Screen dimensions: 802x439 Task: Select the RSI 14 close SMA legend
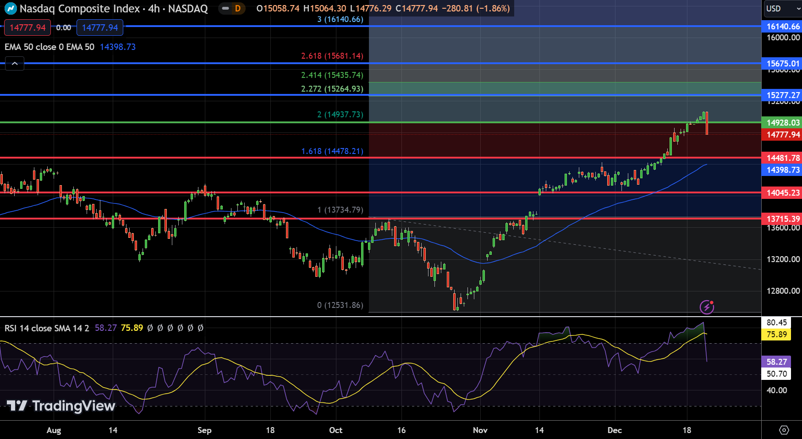(47, 328)
